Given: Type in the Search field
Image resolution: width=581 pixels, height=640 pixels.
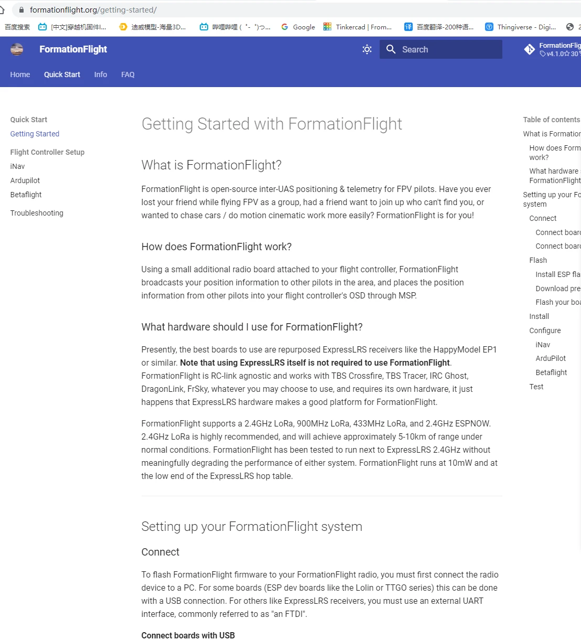Looking at the screenshot, I should (448, 49).
